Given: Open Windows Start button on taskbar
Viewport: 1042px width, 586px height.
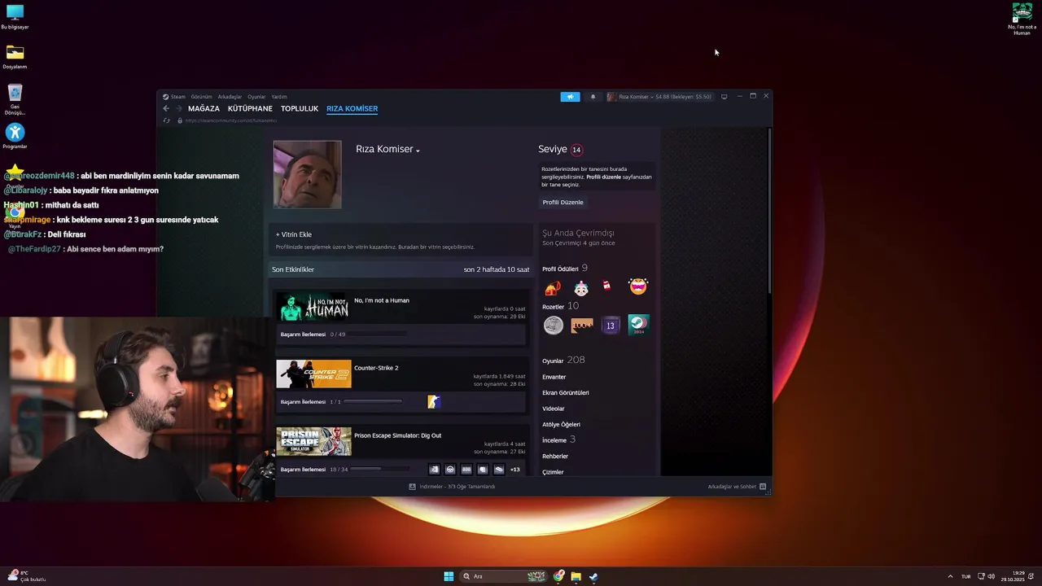Looking at the screenshot, I should pyautogui.click(x=449, y=576).
